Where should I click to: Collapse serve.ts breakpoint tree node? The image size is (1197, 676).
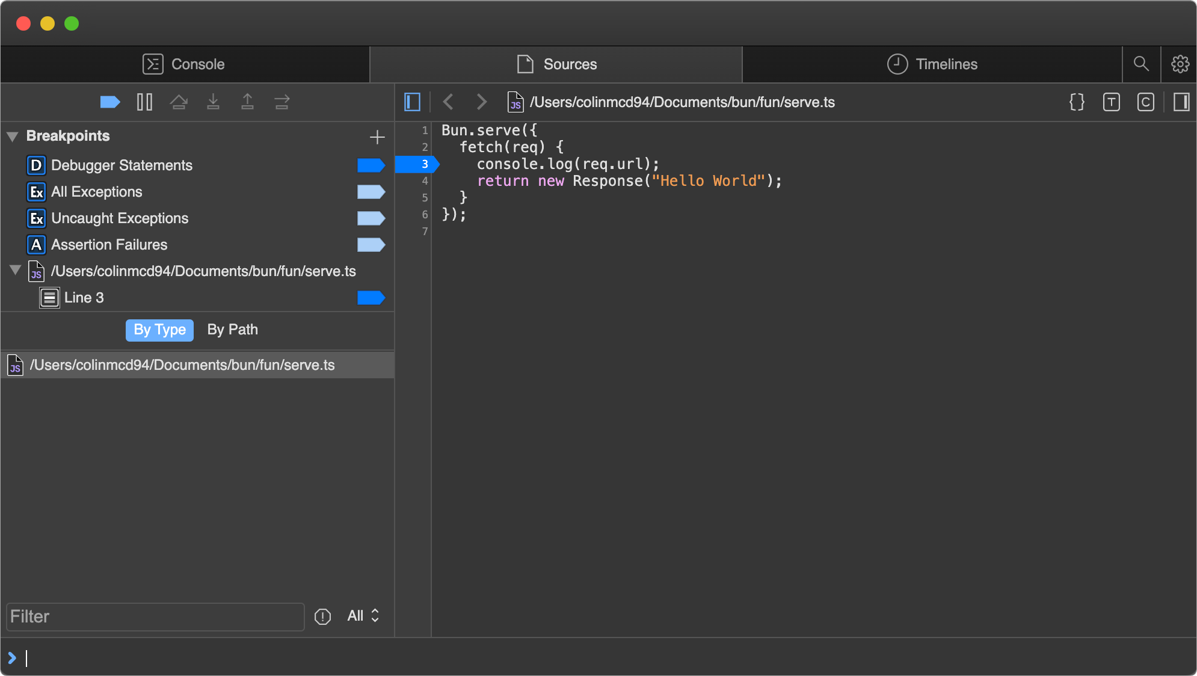pos(16,270)
